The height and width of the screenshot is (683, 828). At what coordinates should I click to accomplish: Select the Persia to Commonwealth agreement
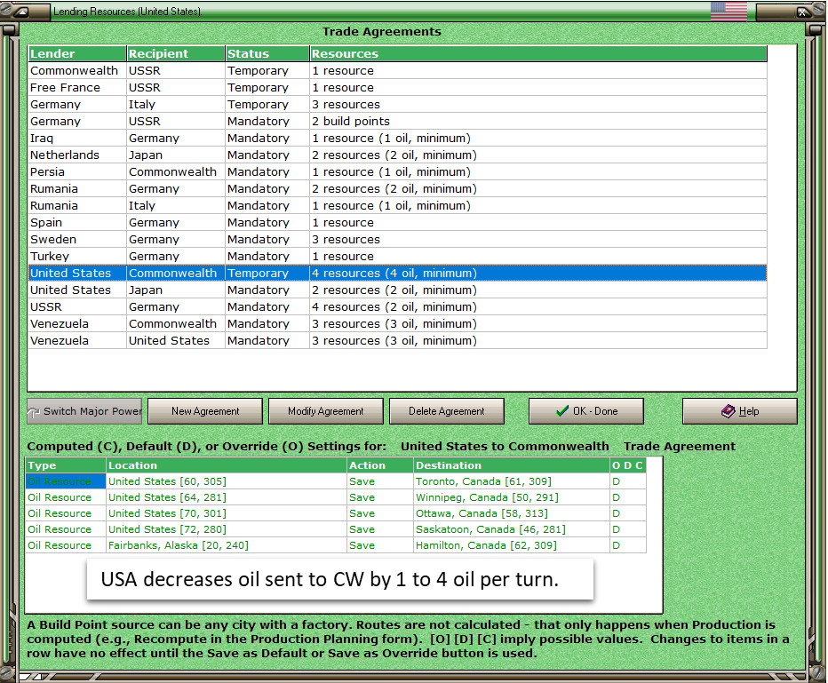coord(397,172)
